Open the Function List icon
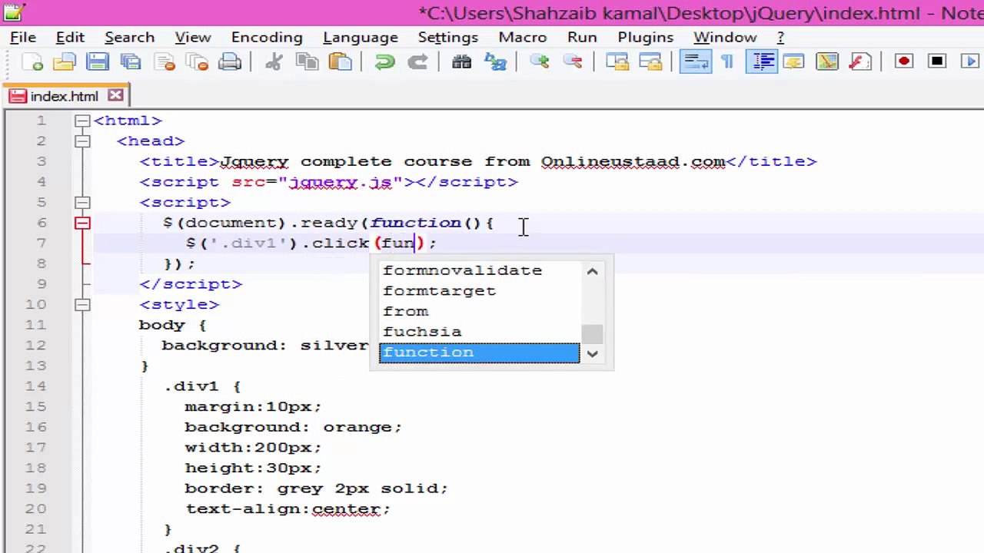984x553 pixels. pyautogui.click(x=859, y=62)
